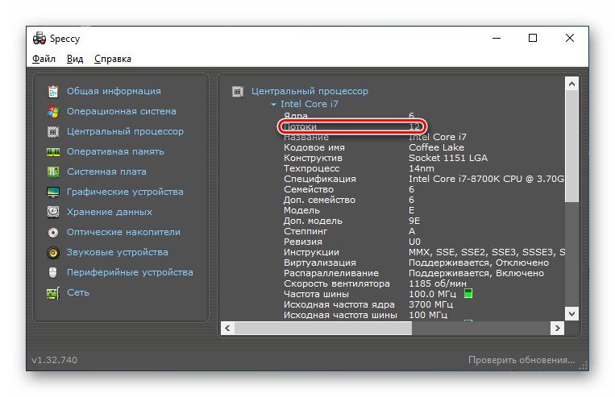The image size is (615, 397).
Task: Click the version text v1.32.740
Action: pos(55,360)
